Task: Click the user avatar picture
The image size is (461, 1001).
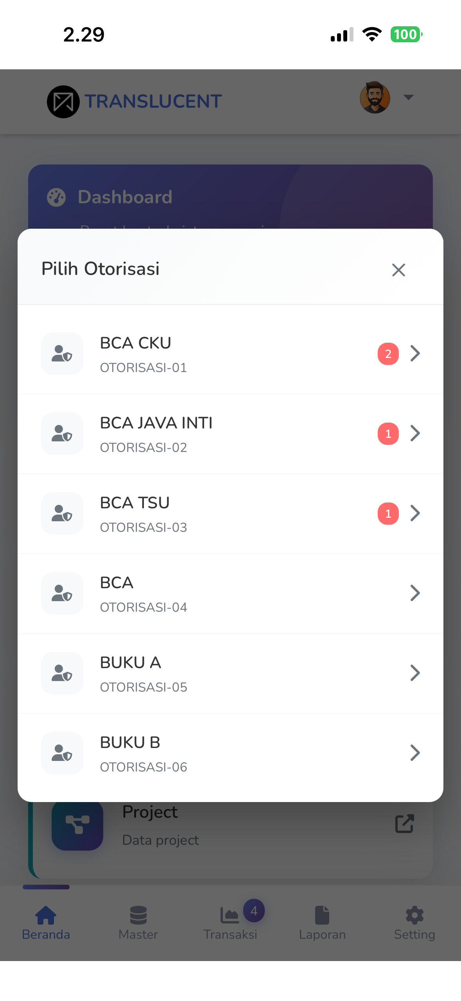Action: pyautogui.click(x=375, y=98)
